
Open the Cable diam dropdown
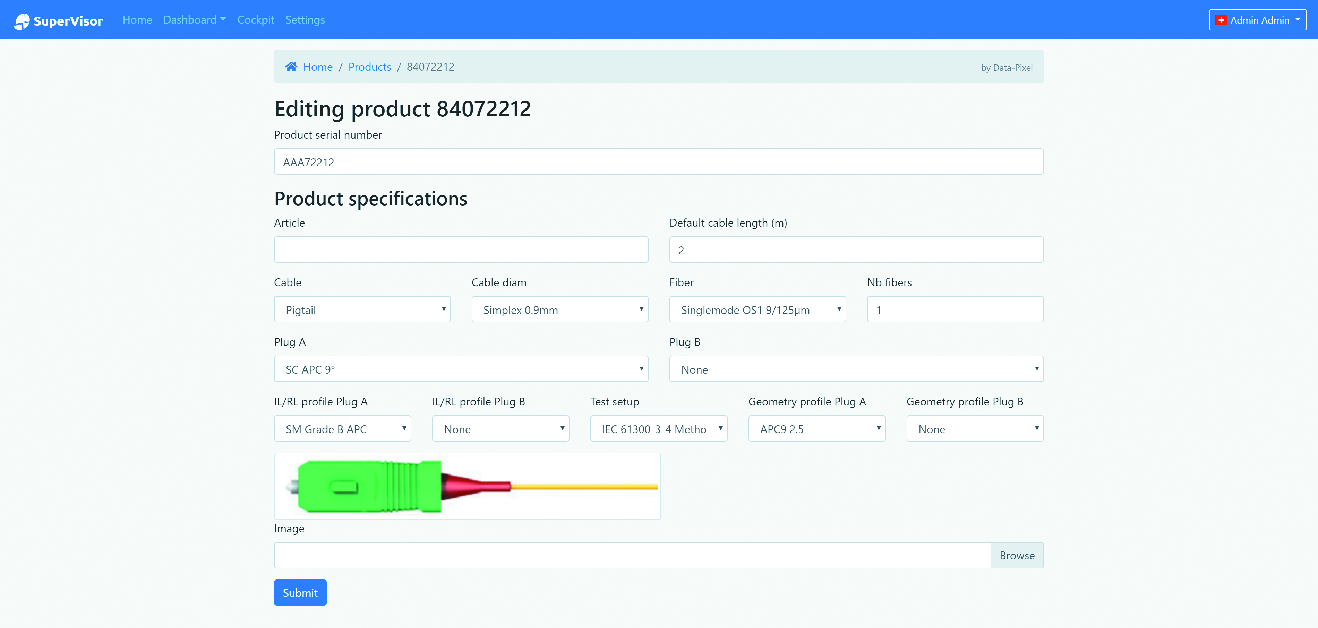560,309
